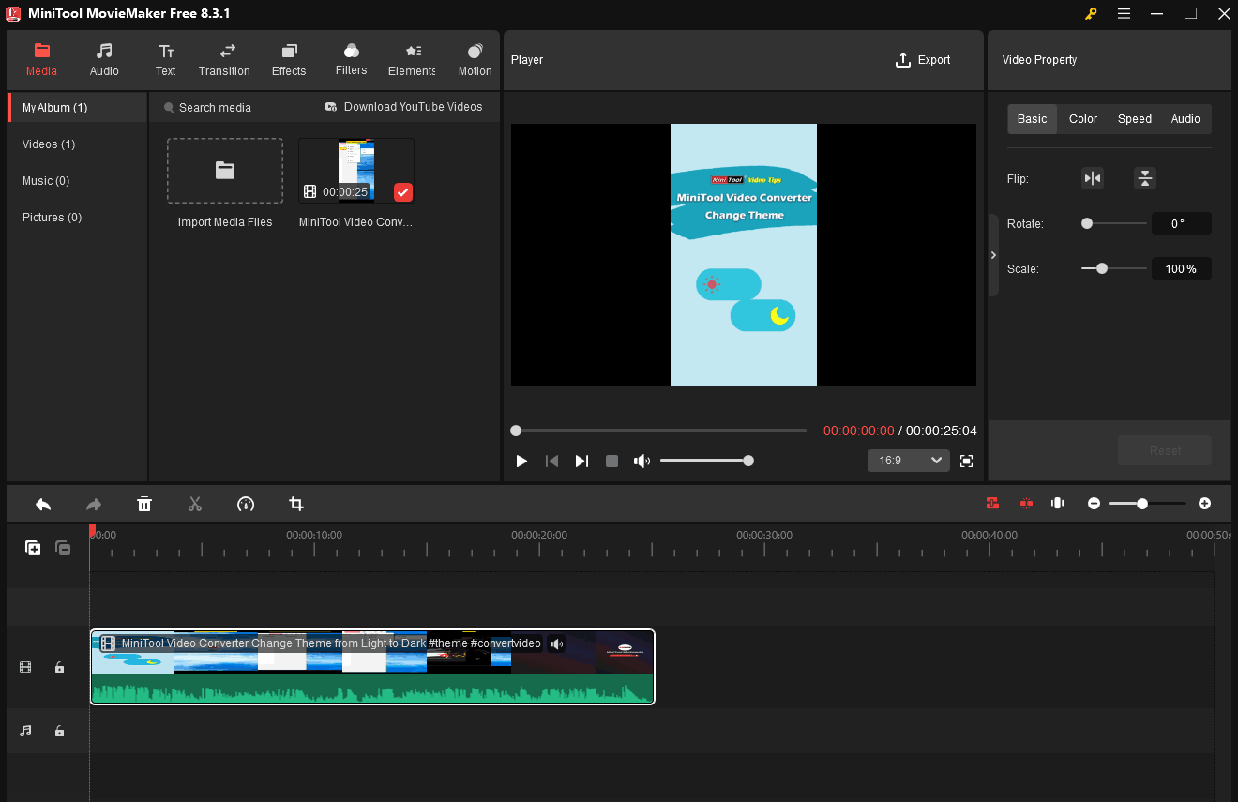Toggle lock on the video track

tap(59, 667)
